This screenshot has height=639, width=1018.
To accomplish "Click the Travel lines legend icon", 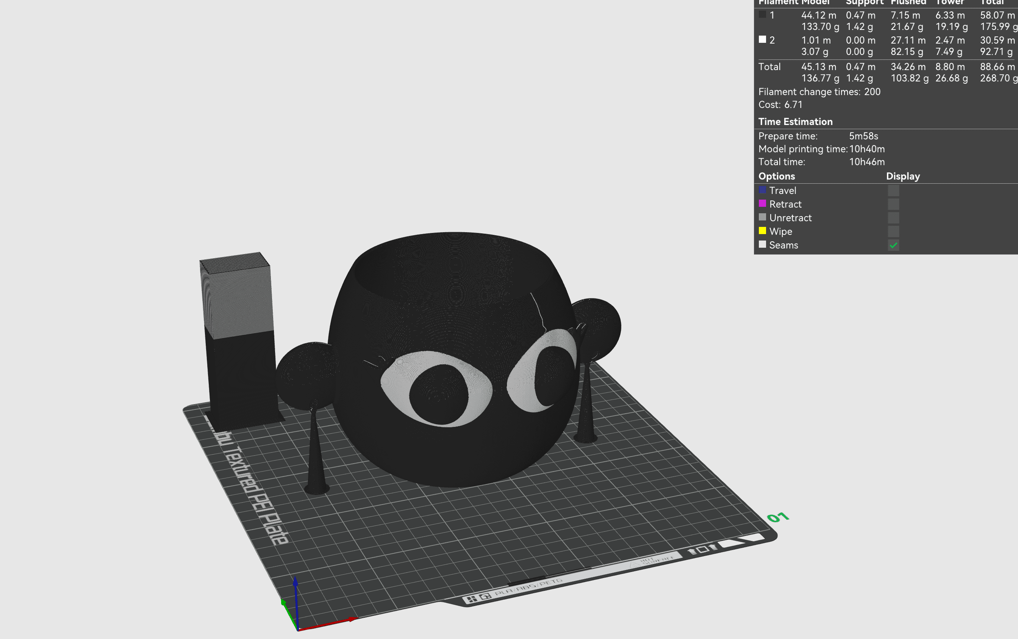I will tap(762, 190).
